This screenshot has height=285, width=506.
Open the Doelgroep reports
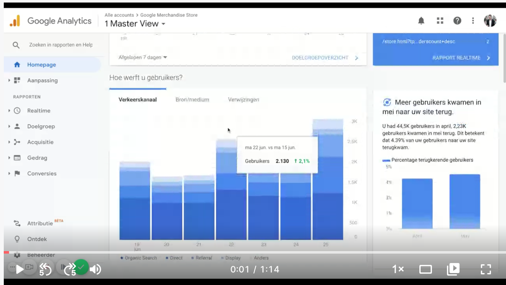tap(41, 126)
